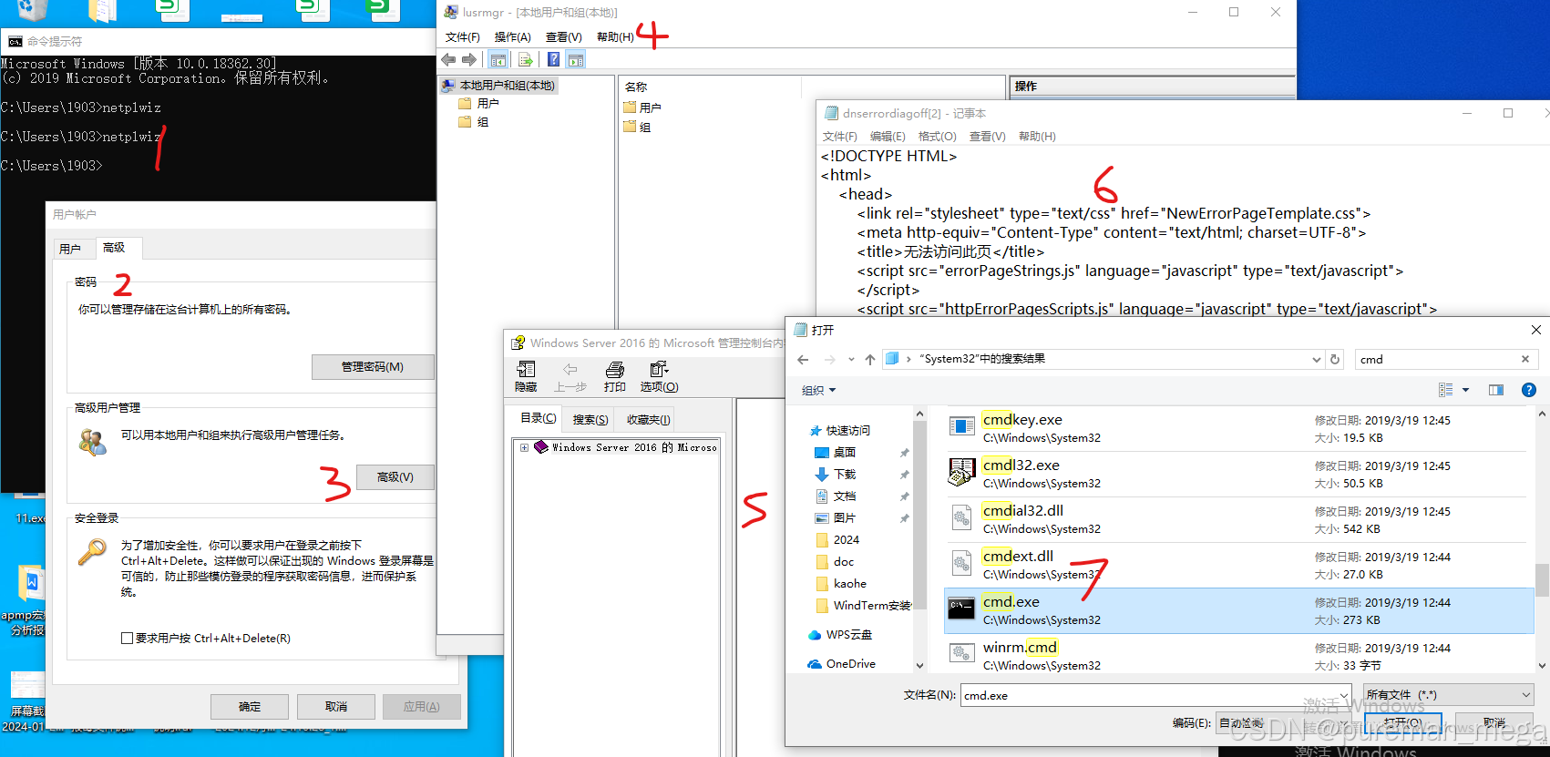
Task: Select 组 folder in lusrmgr tree
Action: [x=474, y=122]
